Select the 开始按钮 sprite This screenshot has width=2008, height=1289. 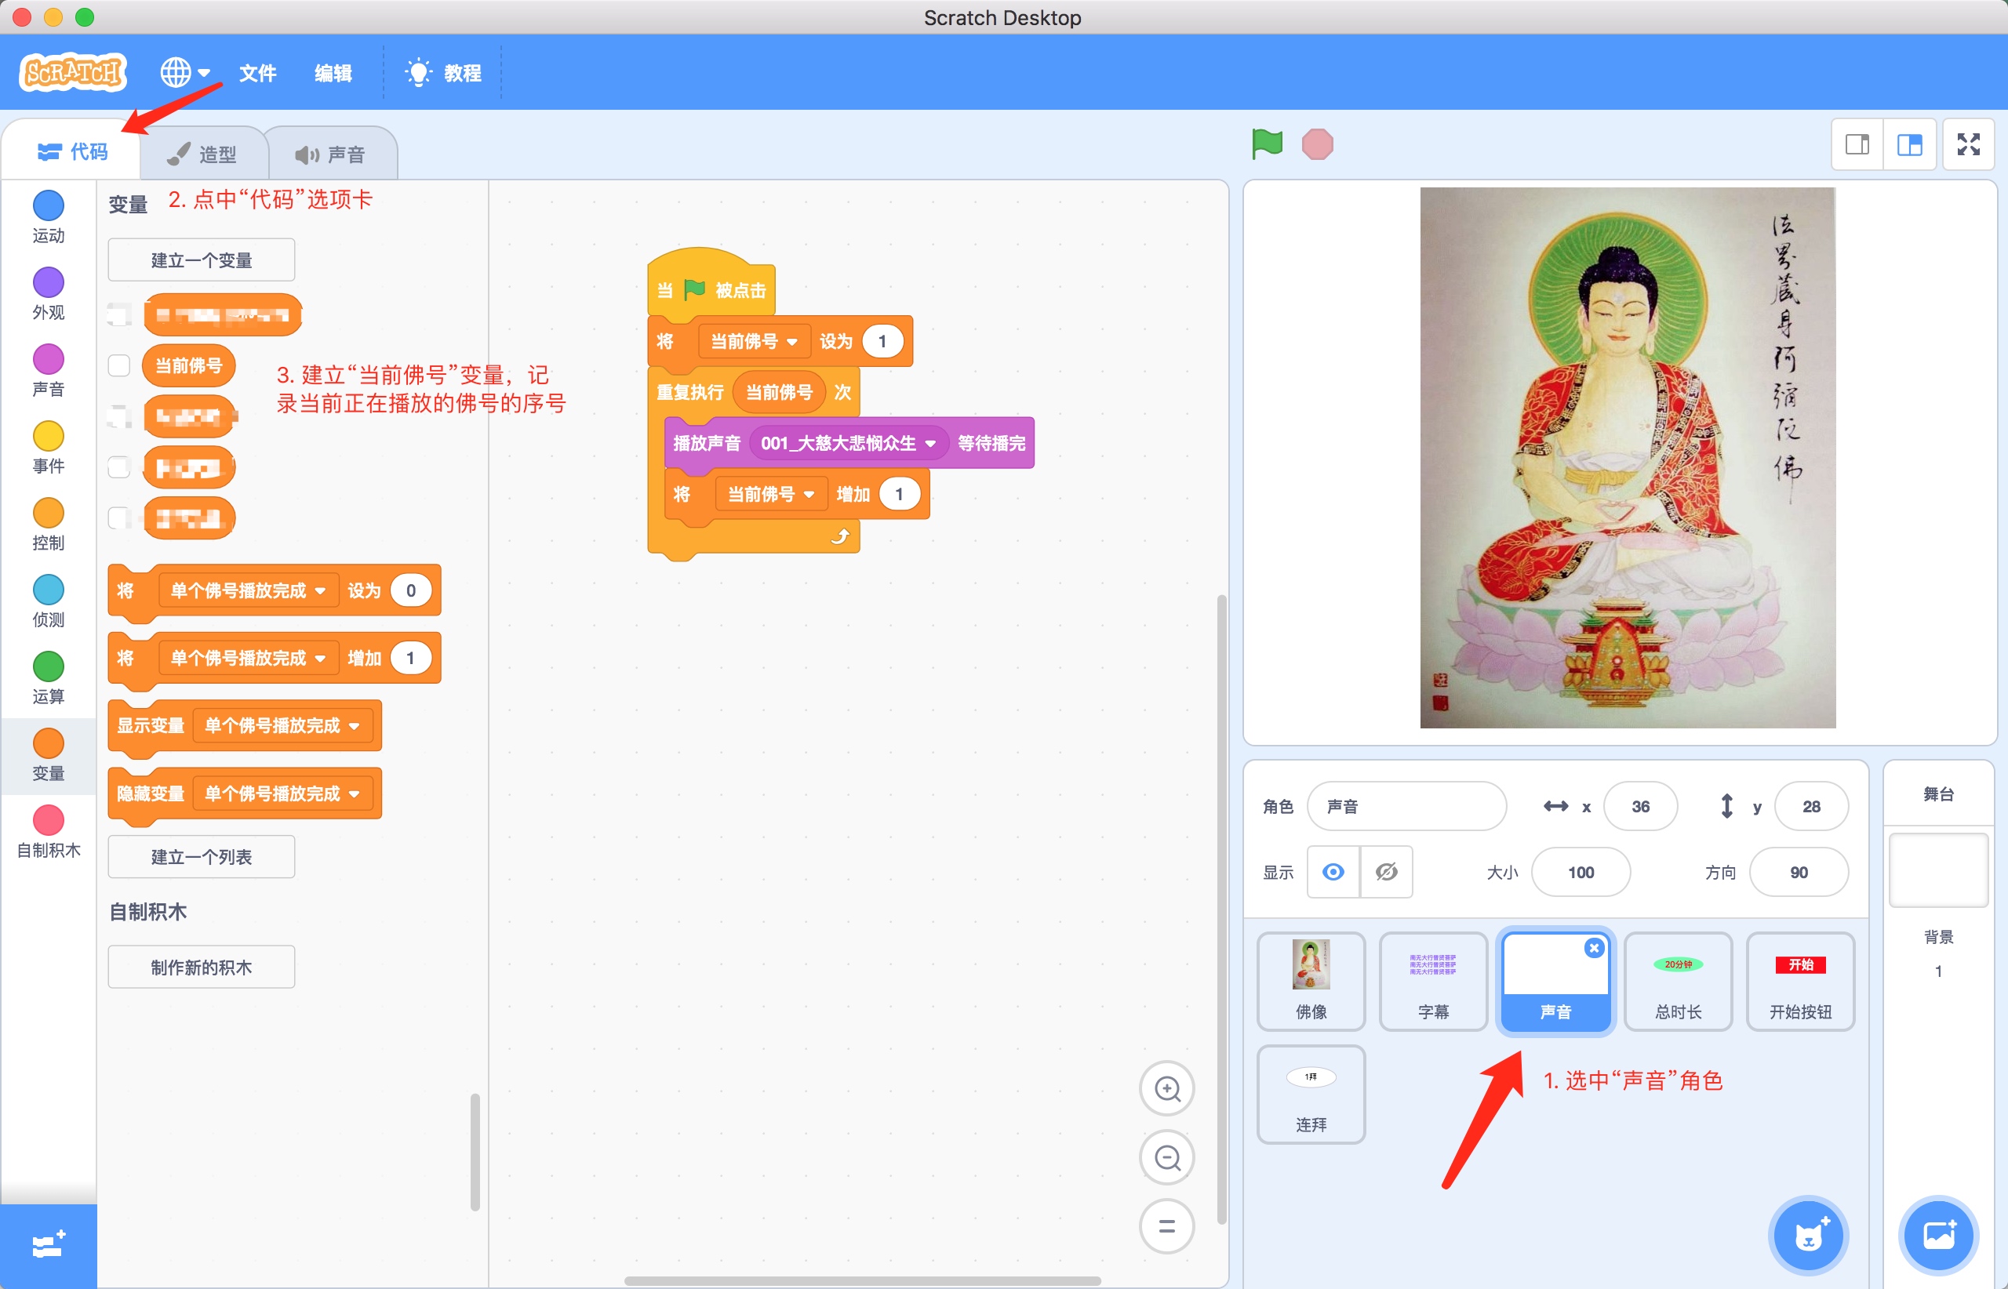pyautogui.click(x=1800, y=981)
